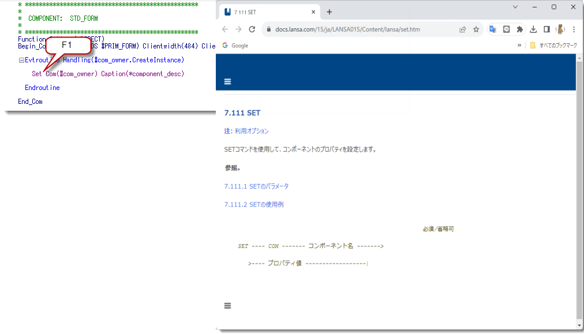Click Caption(*component_desc) in code
This screenshot has height=334, width=584.
(x=143, y=74)
